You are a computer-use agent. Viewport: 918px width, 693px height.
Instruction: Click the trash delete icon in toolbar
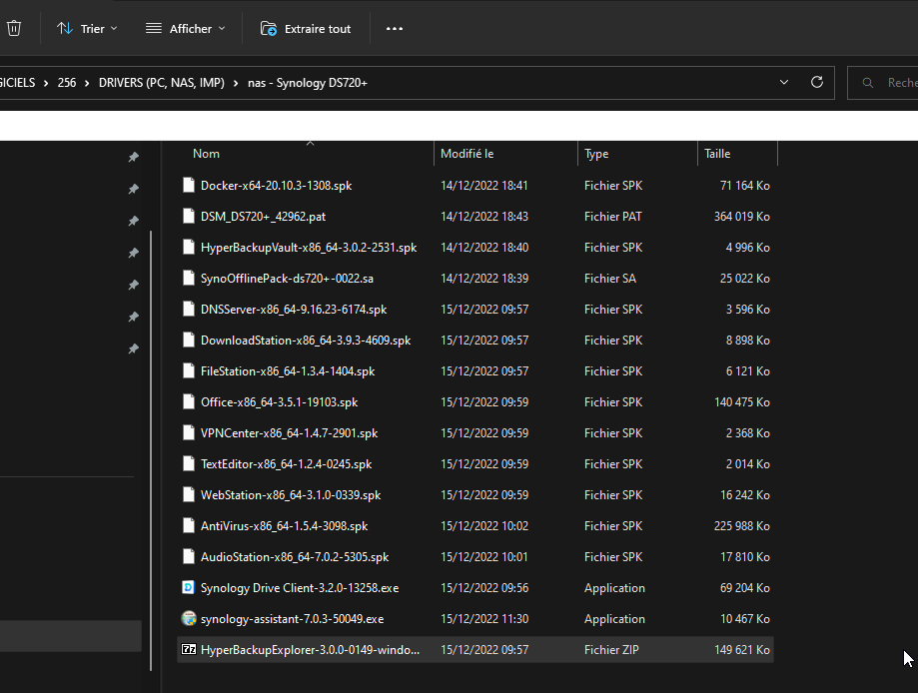tap(13, 28)
